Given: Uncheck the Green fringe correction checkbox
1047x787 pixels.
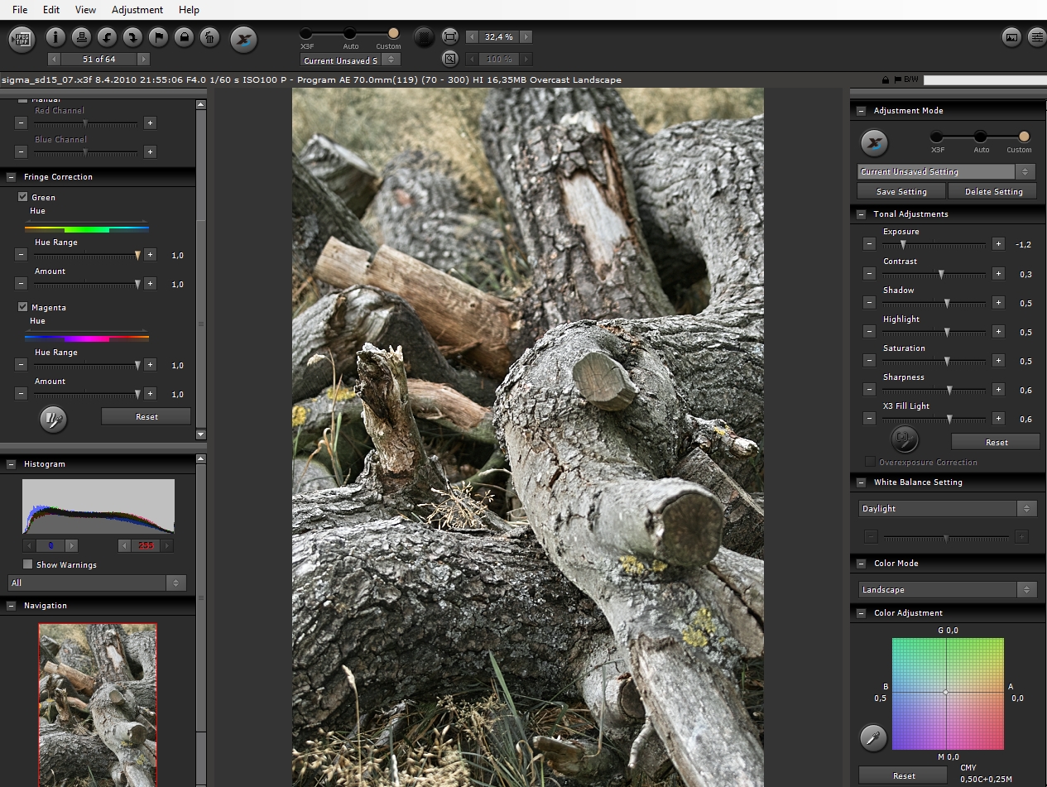Looking at the screenshot, I should point(23,197).
